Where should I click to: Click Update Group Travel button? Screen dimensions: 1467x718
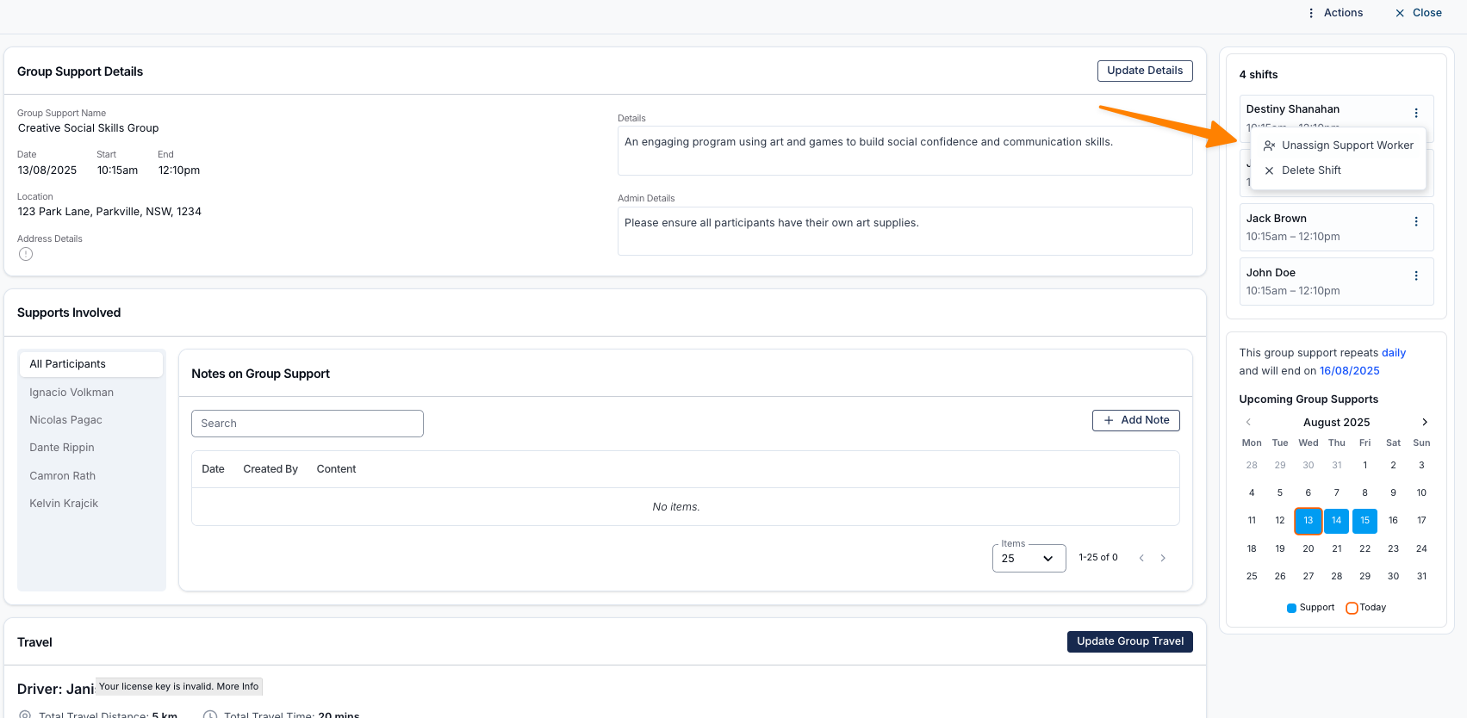tap(1129, 641)
